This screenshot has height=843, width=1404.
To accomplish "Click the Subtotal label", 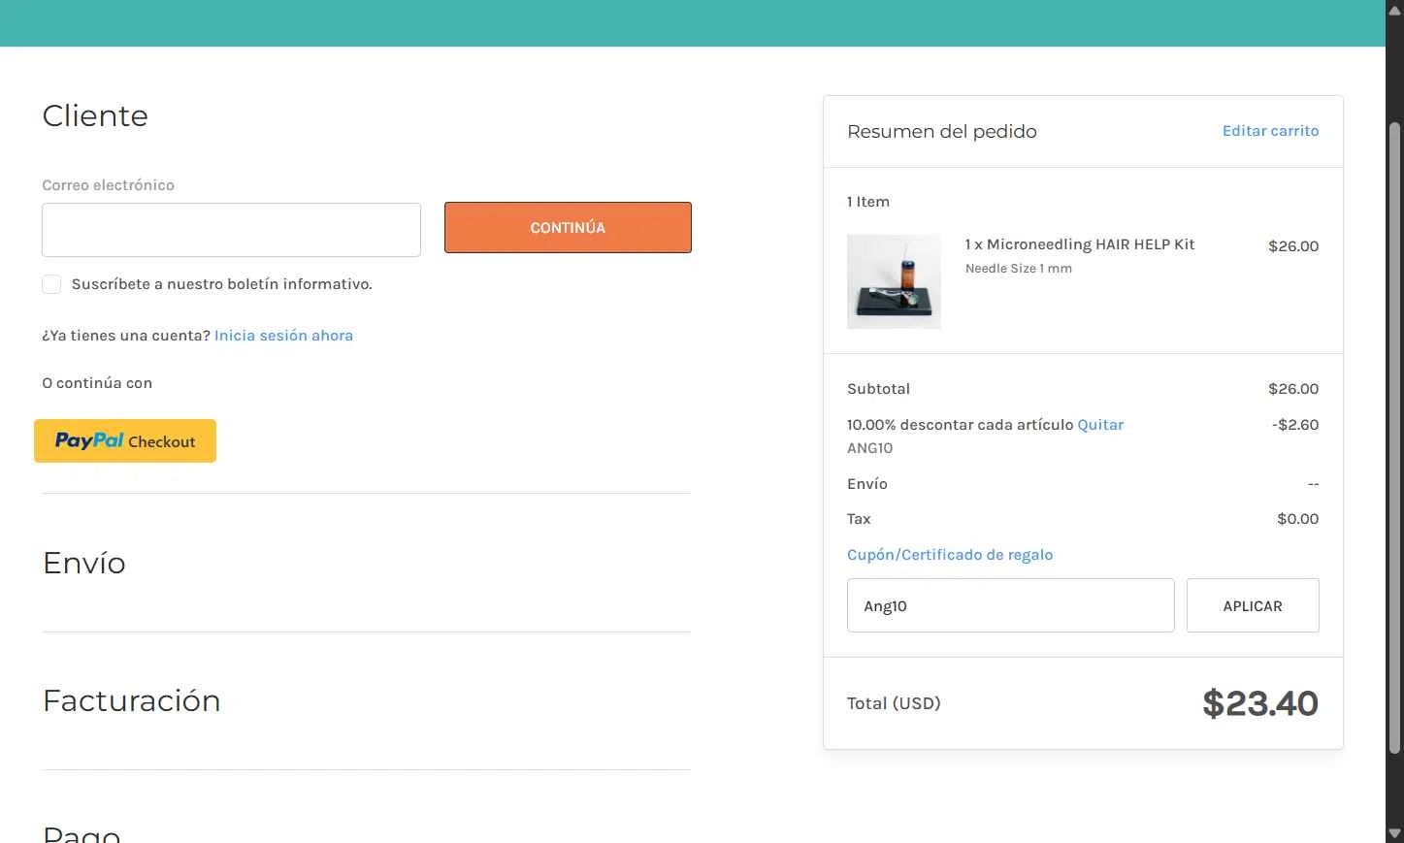I will pos(878,389).
